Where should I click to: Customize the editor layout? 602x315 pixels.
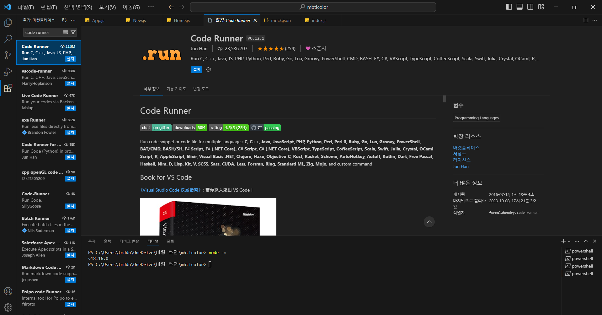[541, 7]
